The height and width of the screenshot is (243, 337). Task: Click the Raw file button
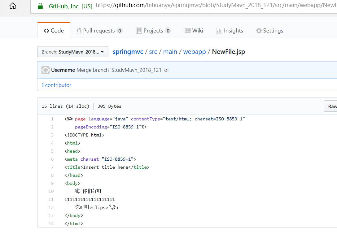tap(332, 106)
